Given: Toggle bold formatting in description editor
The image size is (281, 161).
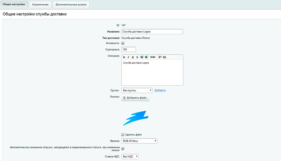Looking at the screenshot, I should [124, 57].
